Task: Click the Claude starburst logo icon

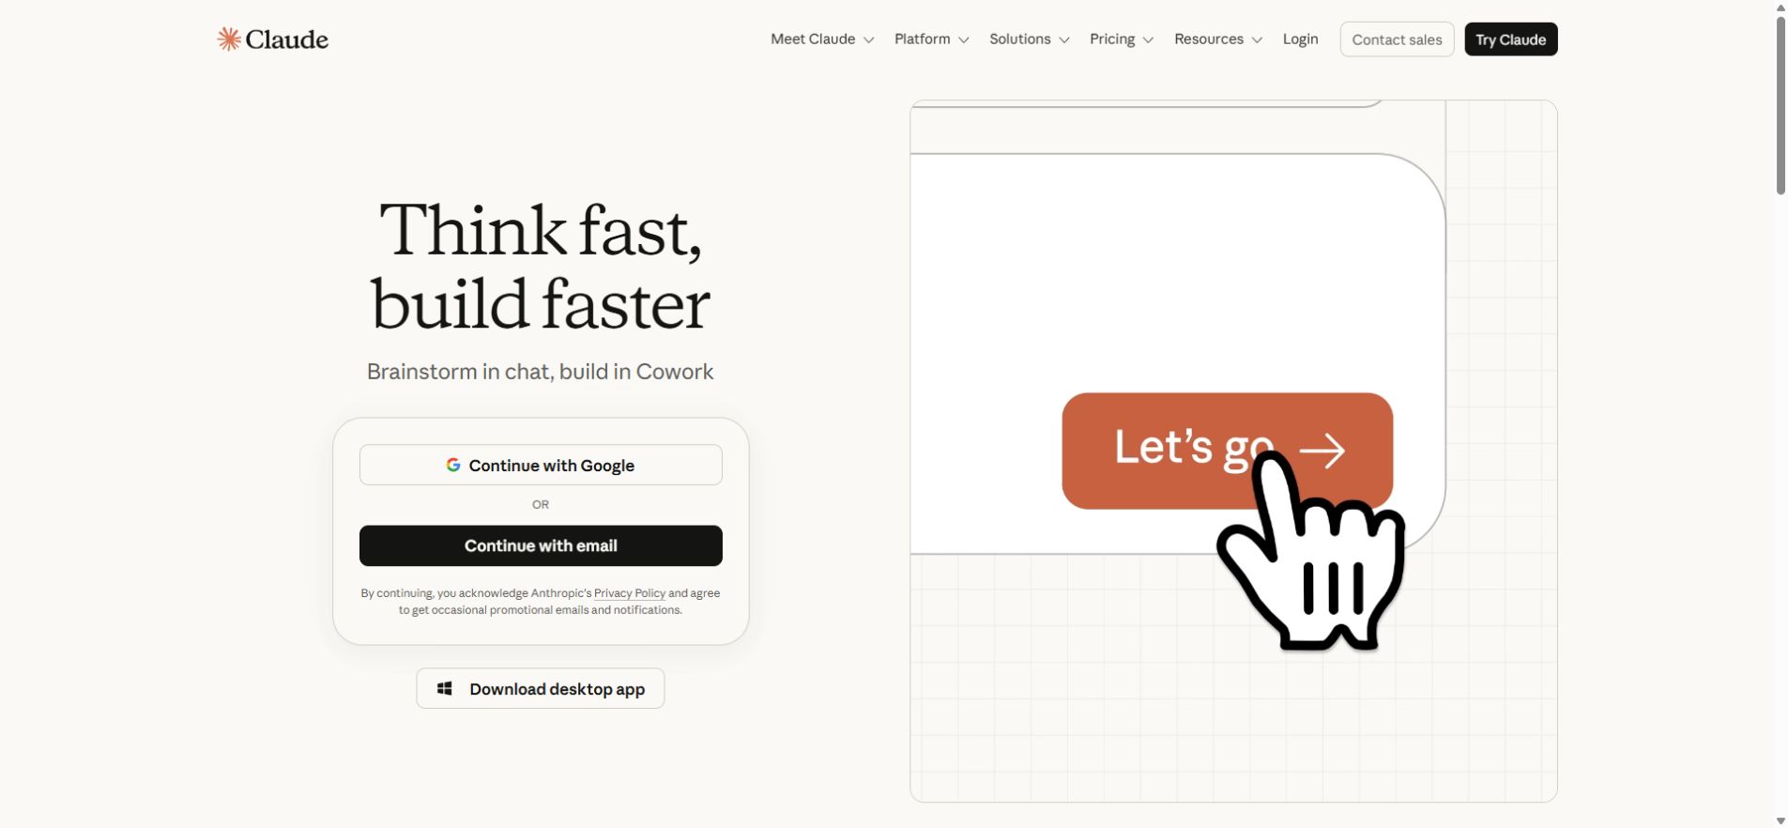Action: coord(229,38)
